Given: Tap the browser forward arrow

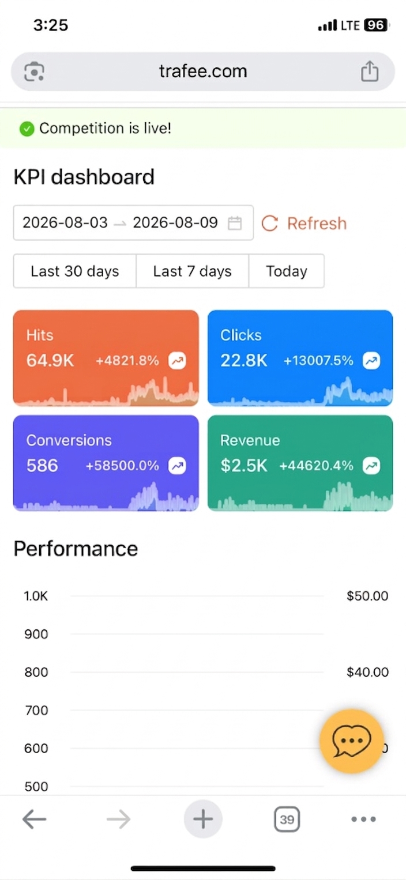Looking at the screenshot, I should (119, 819).
